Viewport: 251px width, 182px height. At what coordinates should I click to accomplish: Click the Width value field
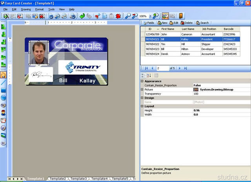pos(220,115)
